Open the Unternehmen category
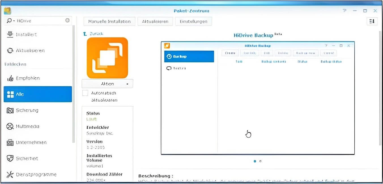383x184 pixels. (x=31, y=142)
